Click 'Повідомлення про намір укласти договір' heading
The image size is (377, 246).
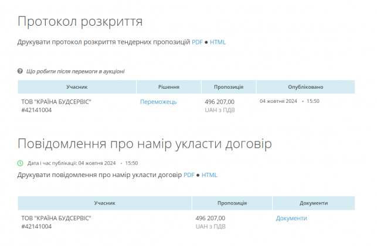(145, 144)
